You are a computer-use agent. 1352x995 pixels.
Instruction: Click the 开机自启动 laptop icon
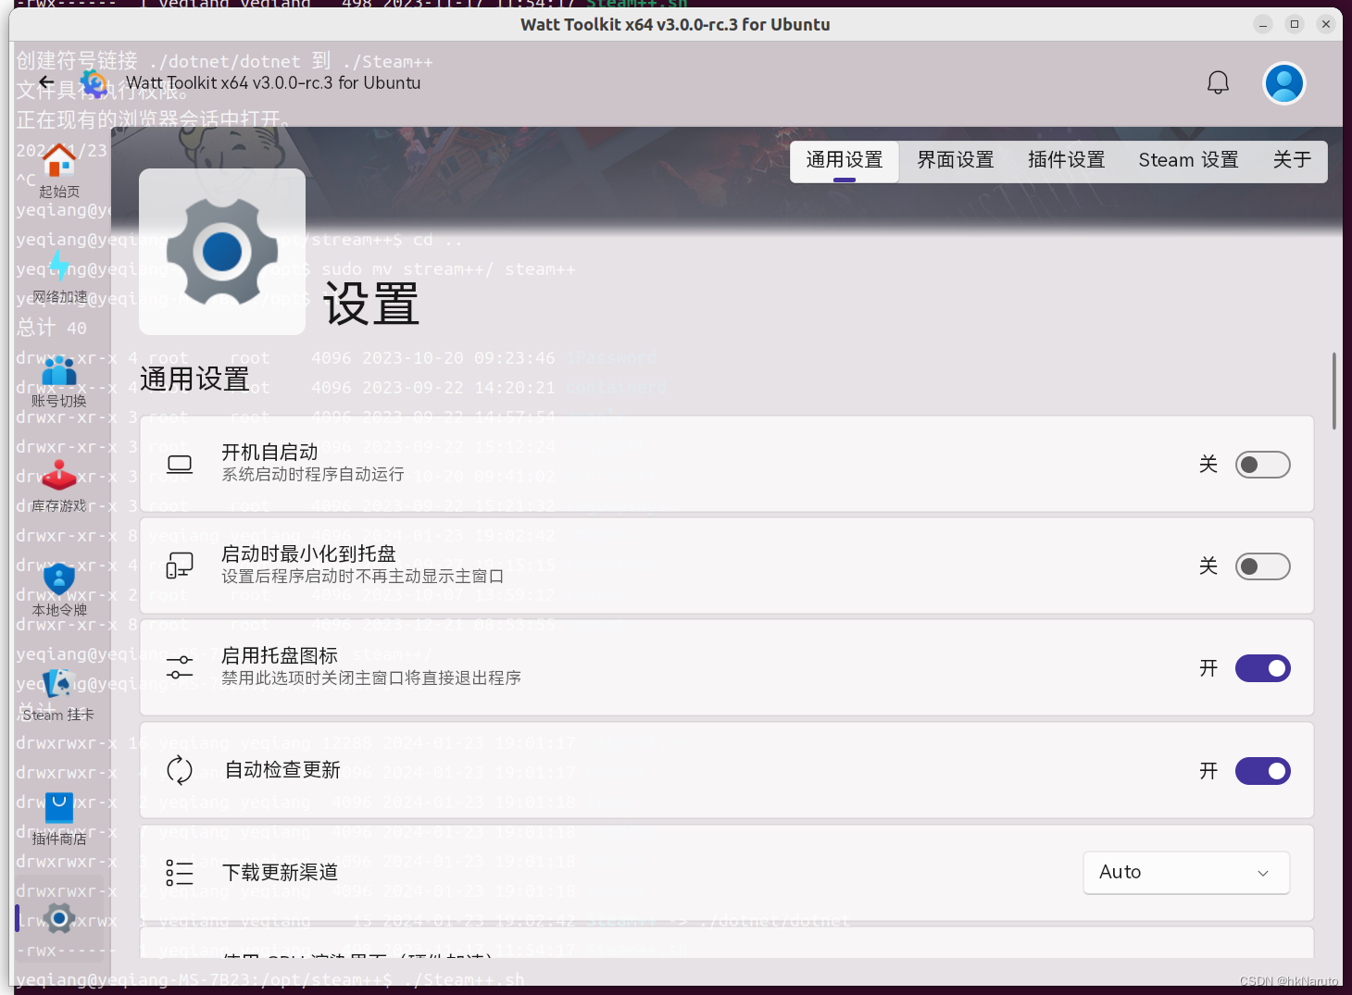tap(180, 464)
